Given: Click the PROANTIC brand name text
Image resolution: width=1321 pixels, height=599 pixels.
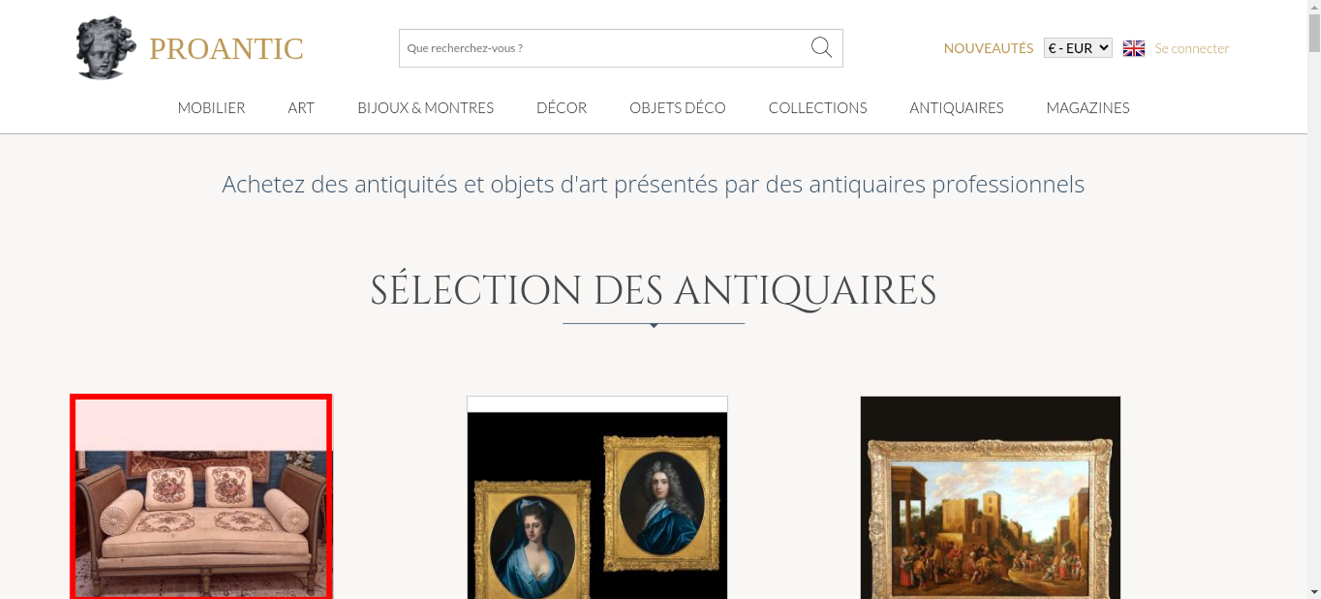Looking at the screenshot, I should click(226, 49).
